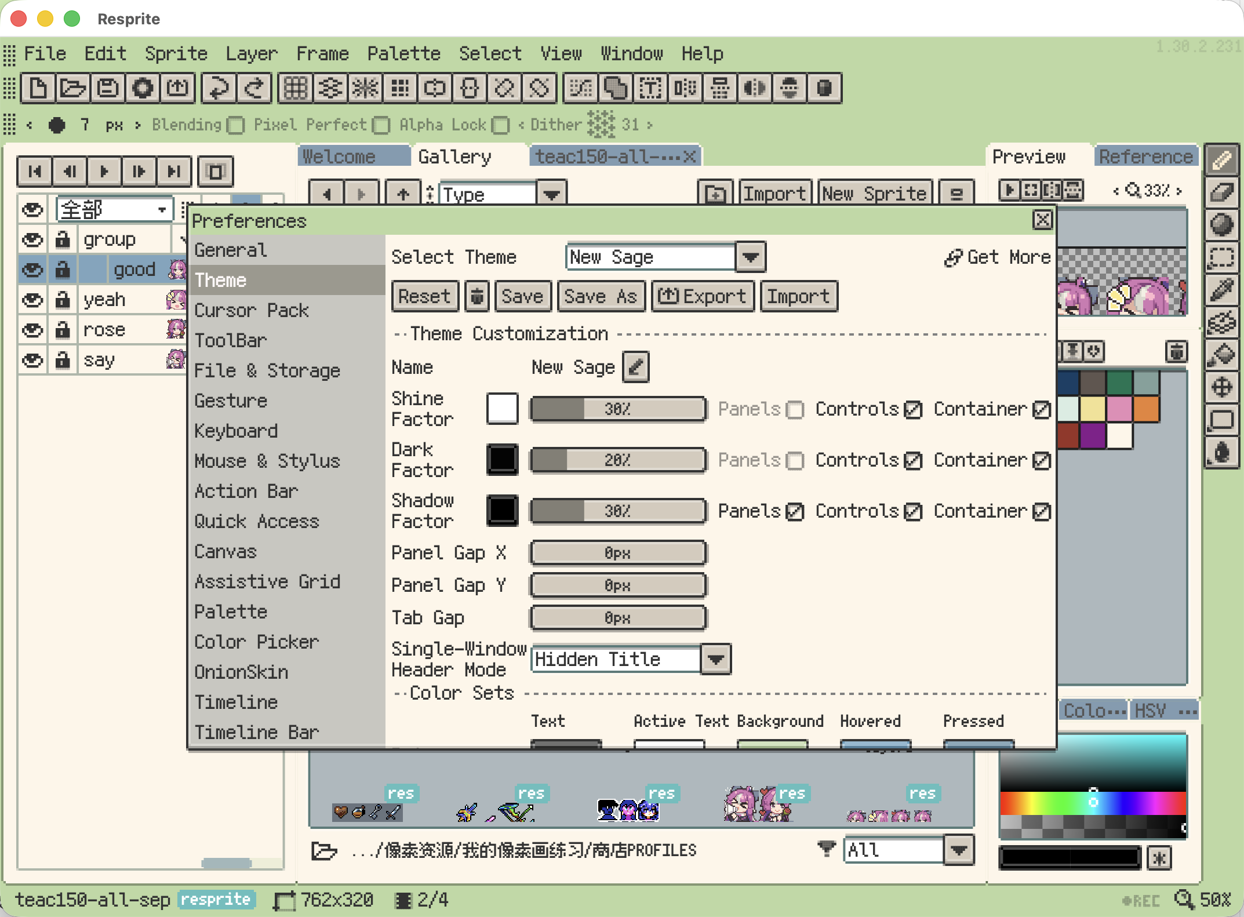Click the Save floppy disk icon
Screen dimensions: 1244x917
(108, 88)
